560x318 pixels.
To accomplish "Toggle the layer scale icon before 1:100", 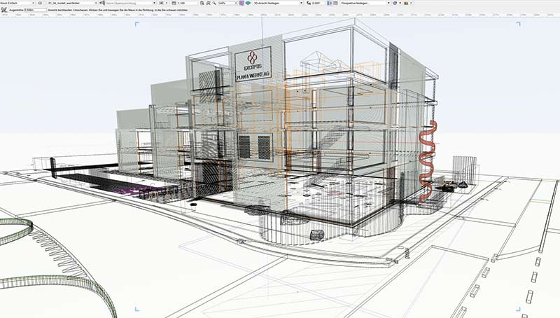I will [171, 3].
